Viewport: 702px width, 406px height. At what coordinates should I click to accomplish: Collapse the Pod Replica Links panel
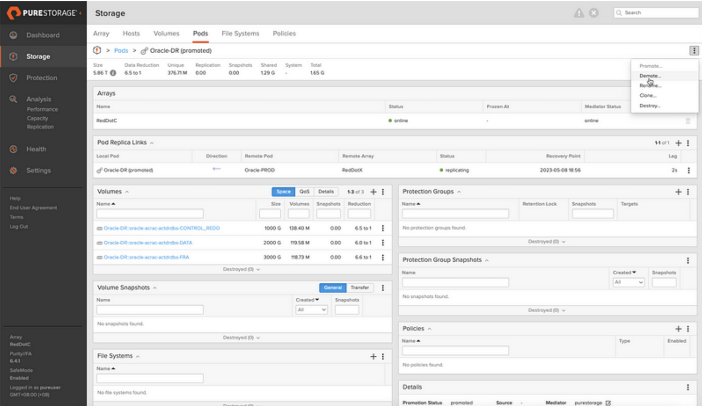[151, 143]
